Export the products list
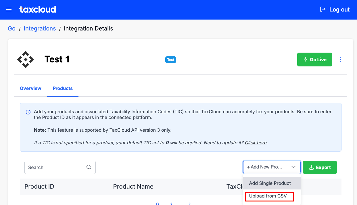Screen dimensions: 357x205 [x=320, y=167]
